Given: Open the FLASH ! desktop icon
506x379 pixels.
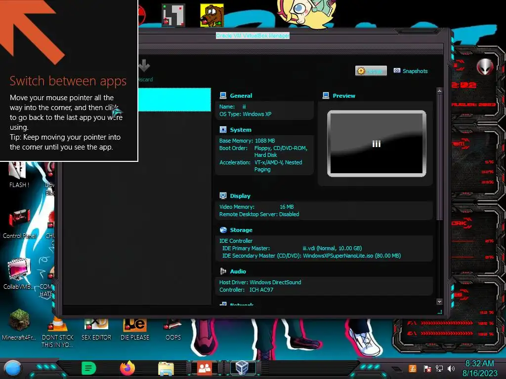Looking at the screenshot, I should (19, 175).
